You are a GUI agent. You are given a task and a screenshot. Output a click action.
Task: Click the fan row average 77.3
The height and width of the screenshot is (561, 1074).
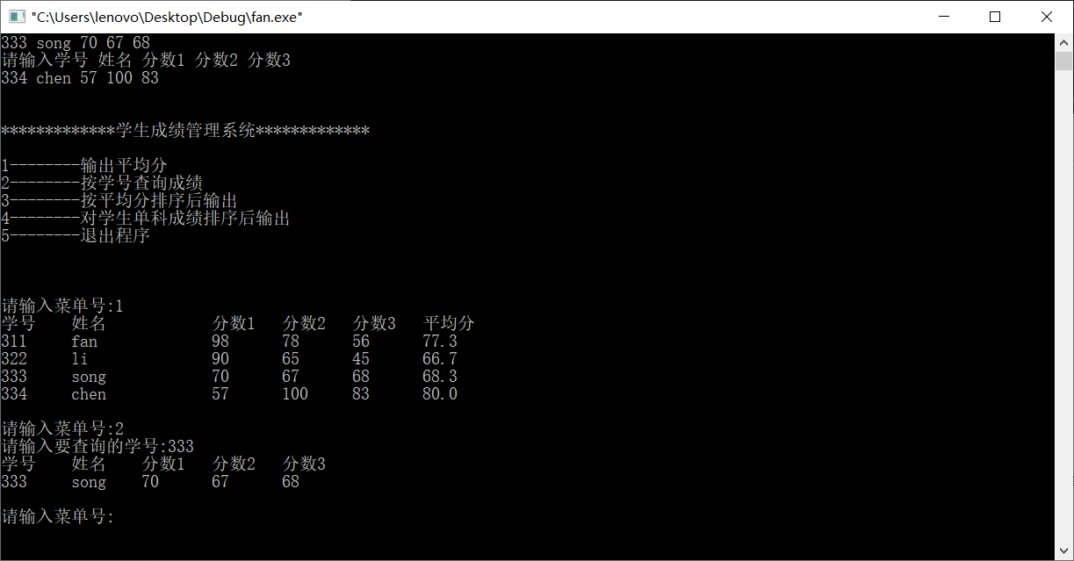pyautogui.click(x=440, y=342)
